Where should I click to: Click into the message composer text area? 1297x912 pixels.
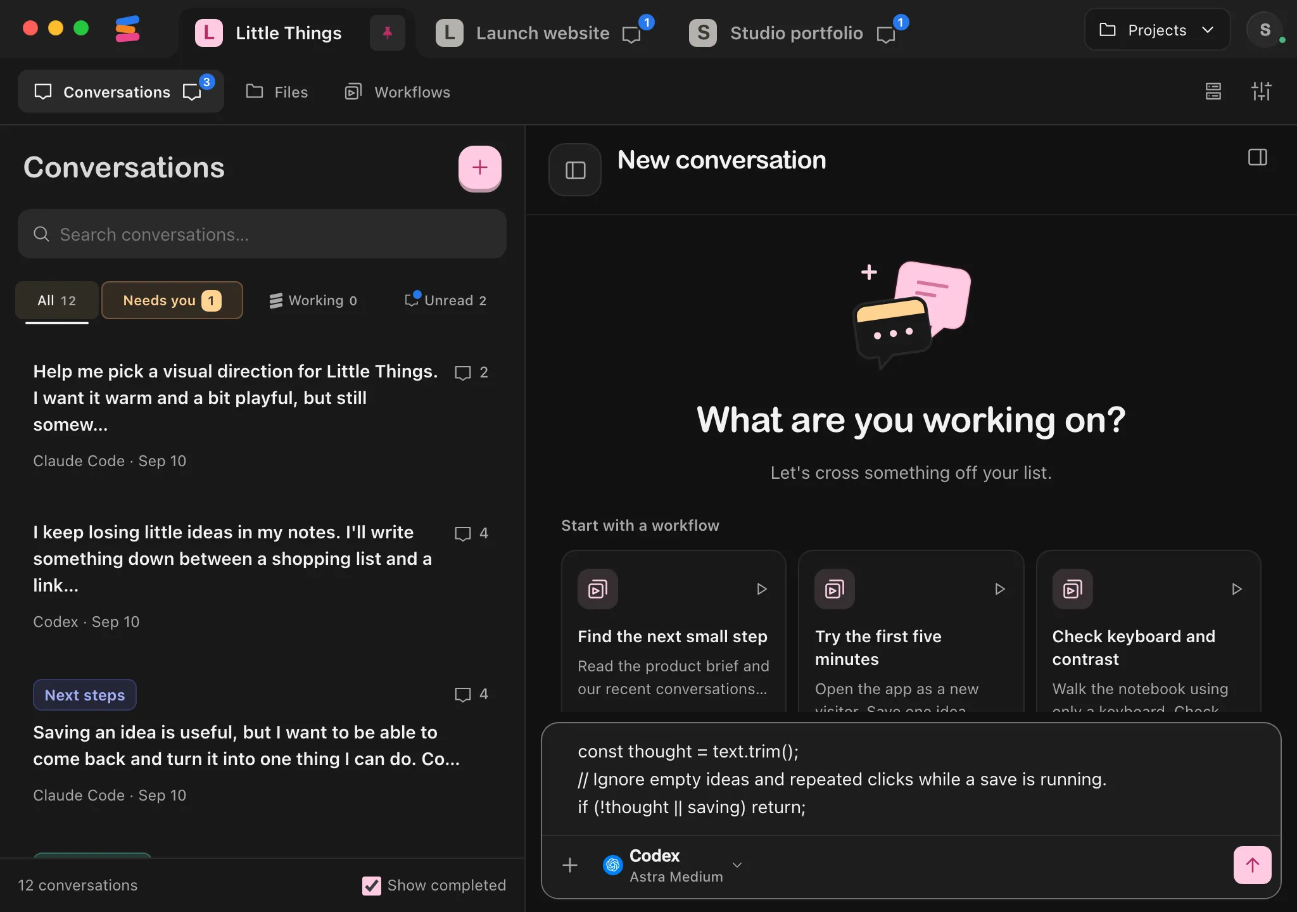pos(911,779)
